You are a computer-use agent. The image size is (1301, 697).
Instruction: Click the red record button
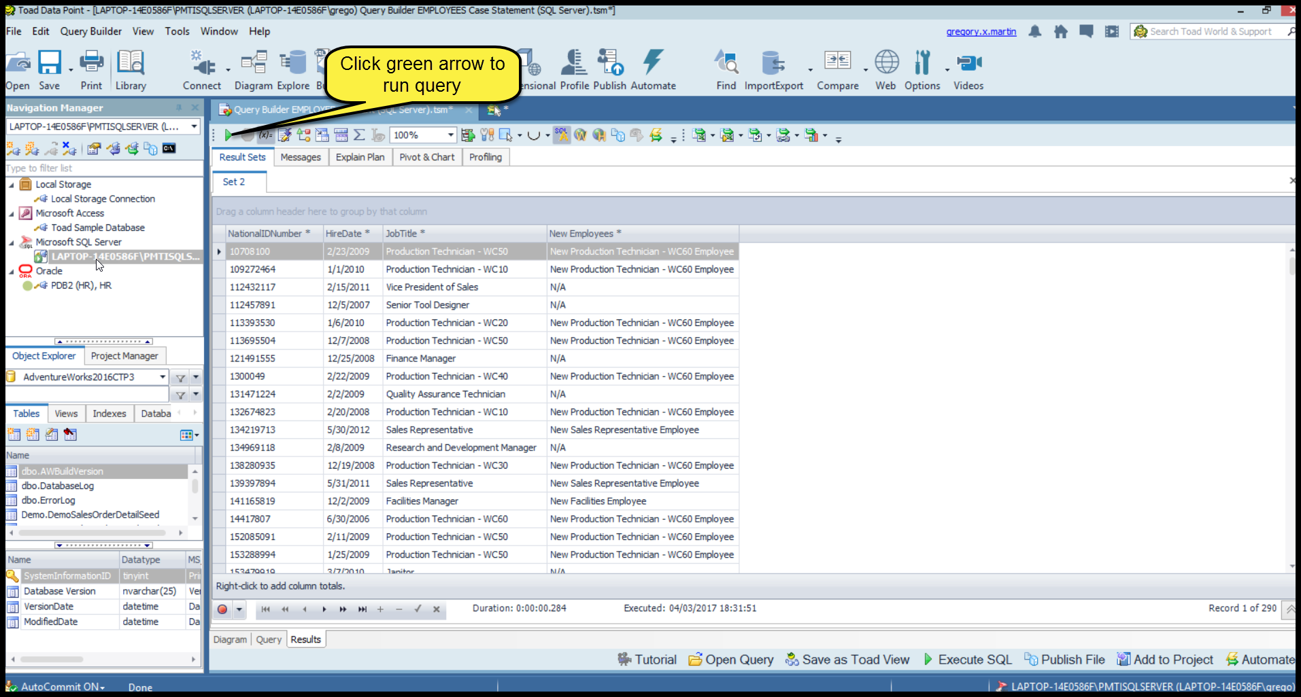tap(222, 609)
